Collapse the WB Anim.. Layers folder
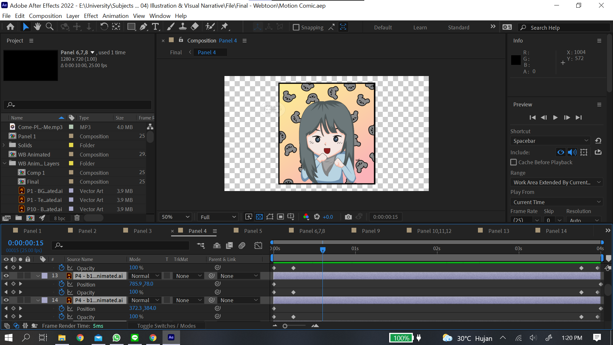Screen dimensions: 613x345 (4, 163)
